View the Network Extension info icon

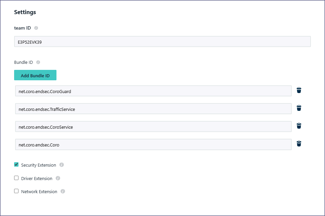[63, 191]
